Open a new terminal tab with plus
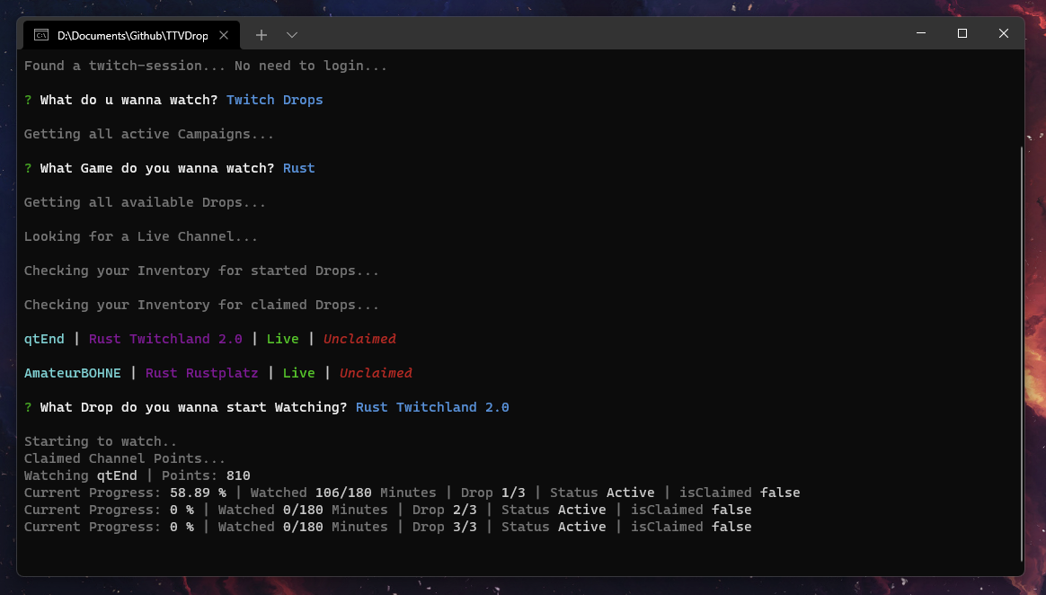1046x595 pixels. pyautogui.click(x=261, y=35)
